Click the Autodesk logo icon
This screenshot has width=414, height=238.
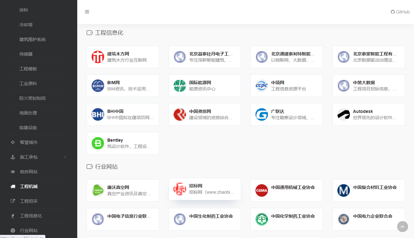(x=344, y=114)
